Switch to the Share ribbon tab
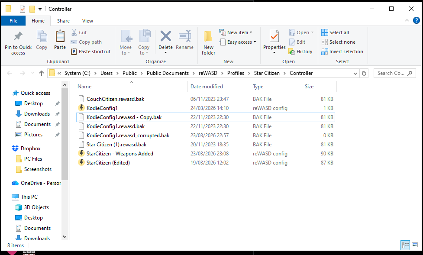This screenshot has width=423, height=255. click(x=63, y=21)
